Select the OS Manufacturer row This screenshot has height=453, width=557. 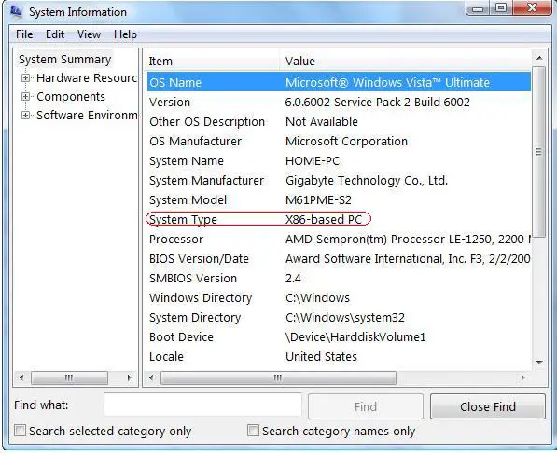click(339, 142)
